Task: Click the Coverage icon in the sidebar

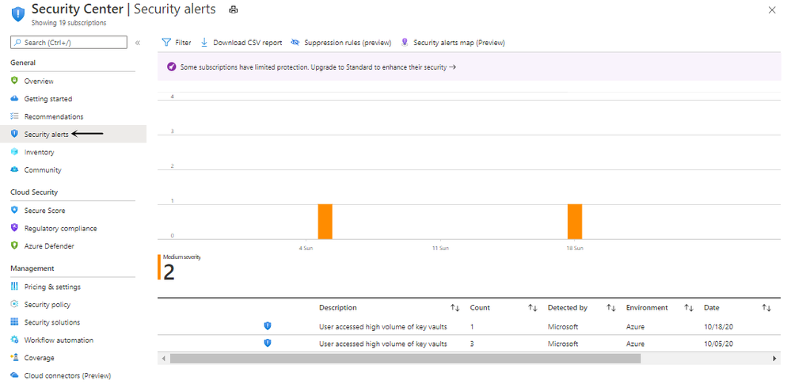Action: click(x=14, y=357)
